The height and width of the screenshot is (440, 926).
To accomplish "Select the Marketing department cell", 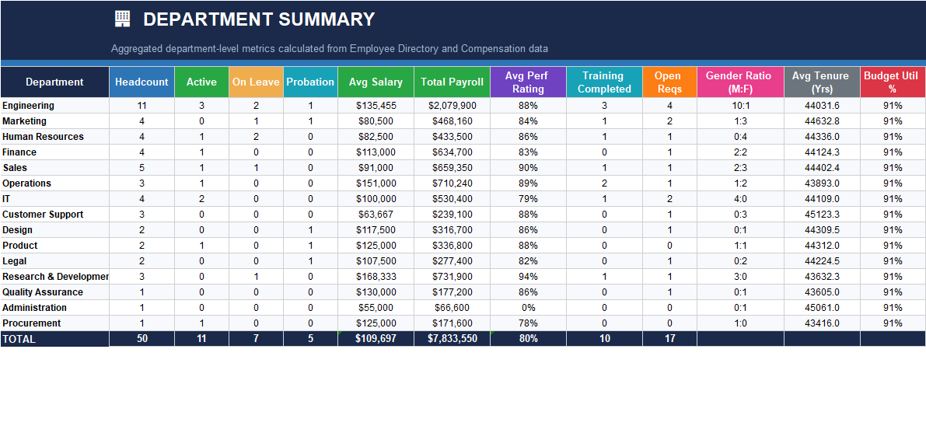I will (55, 121).
